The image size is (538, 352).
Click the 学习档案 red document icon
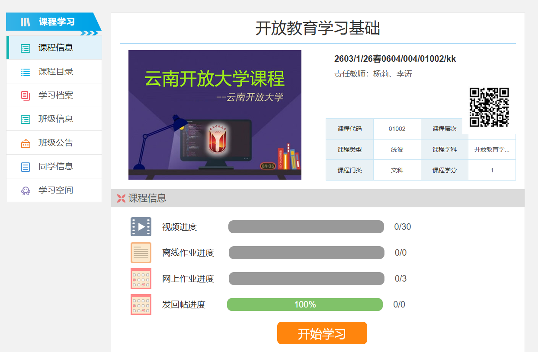[26, 95]
